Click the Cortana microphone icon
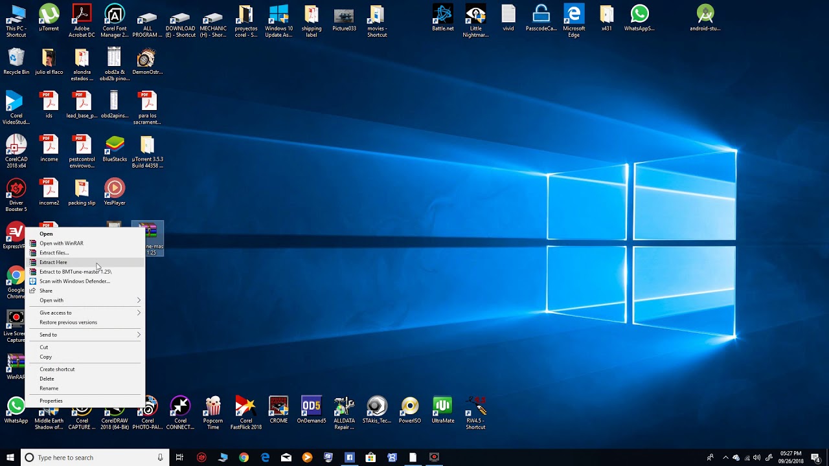Viewport: 829px width, 466px height. point(160,458)
